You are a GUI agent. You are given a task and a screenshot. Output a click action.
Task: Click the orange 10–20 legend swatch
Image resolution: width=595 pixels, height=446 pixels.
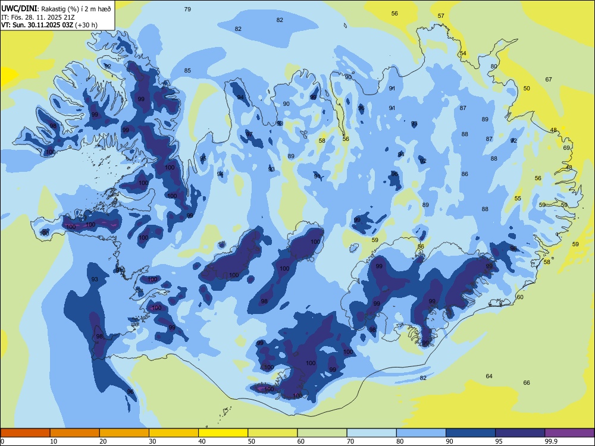point(75,433)
